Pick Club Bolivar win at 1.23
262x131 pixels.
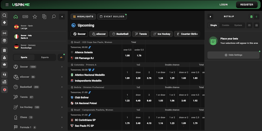pyautogui.click(x=127, y=98)
